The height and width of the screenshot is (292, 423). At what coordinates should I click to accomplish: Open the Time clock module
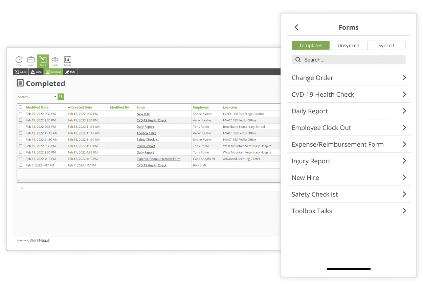click(19, 61)
